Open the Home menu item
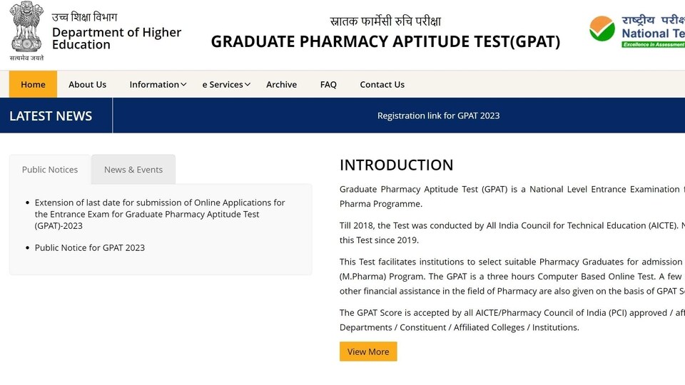 point(34,84)
